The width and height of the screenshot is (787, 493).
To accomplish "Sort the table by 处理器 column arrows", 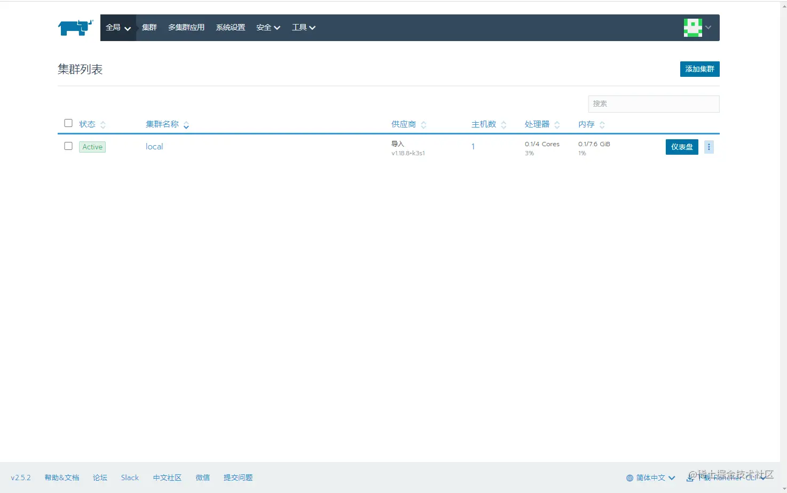I will 558,124.
